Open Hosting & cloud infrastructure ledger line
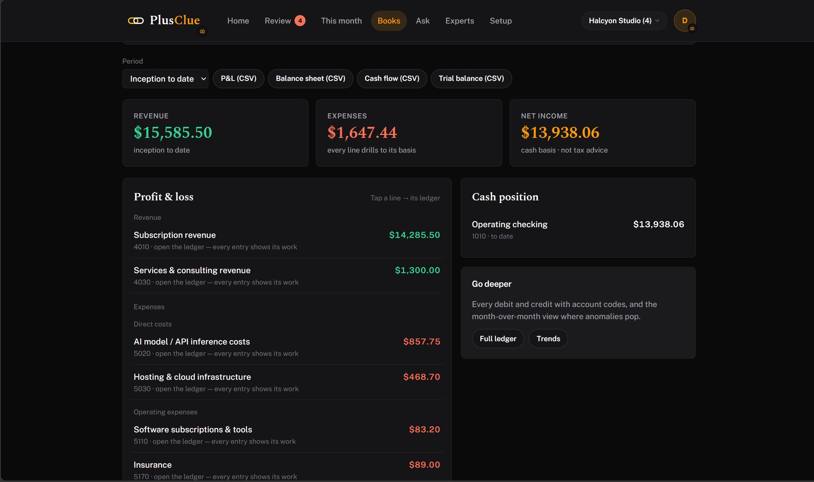Screen dimensions: 814x482 tap(287, 382)
